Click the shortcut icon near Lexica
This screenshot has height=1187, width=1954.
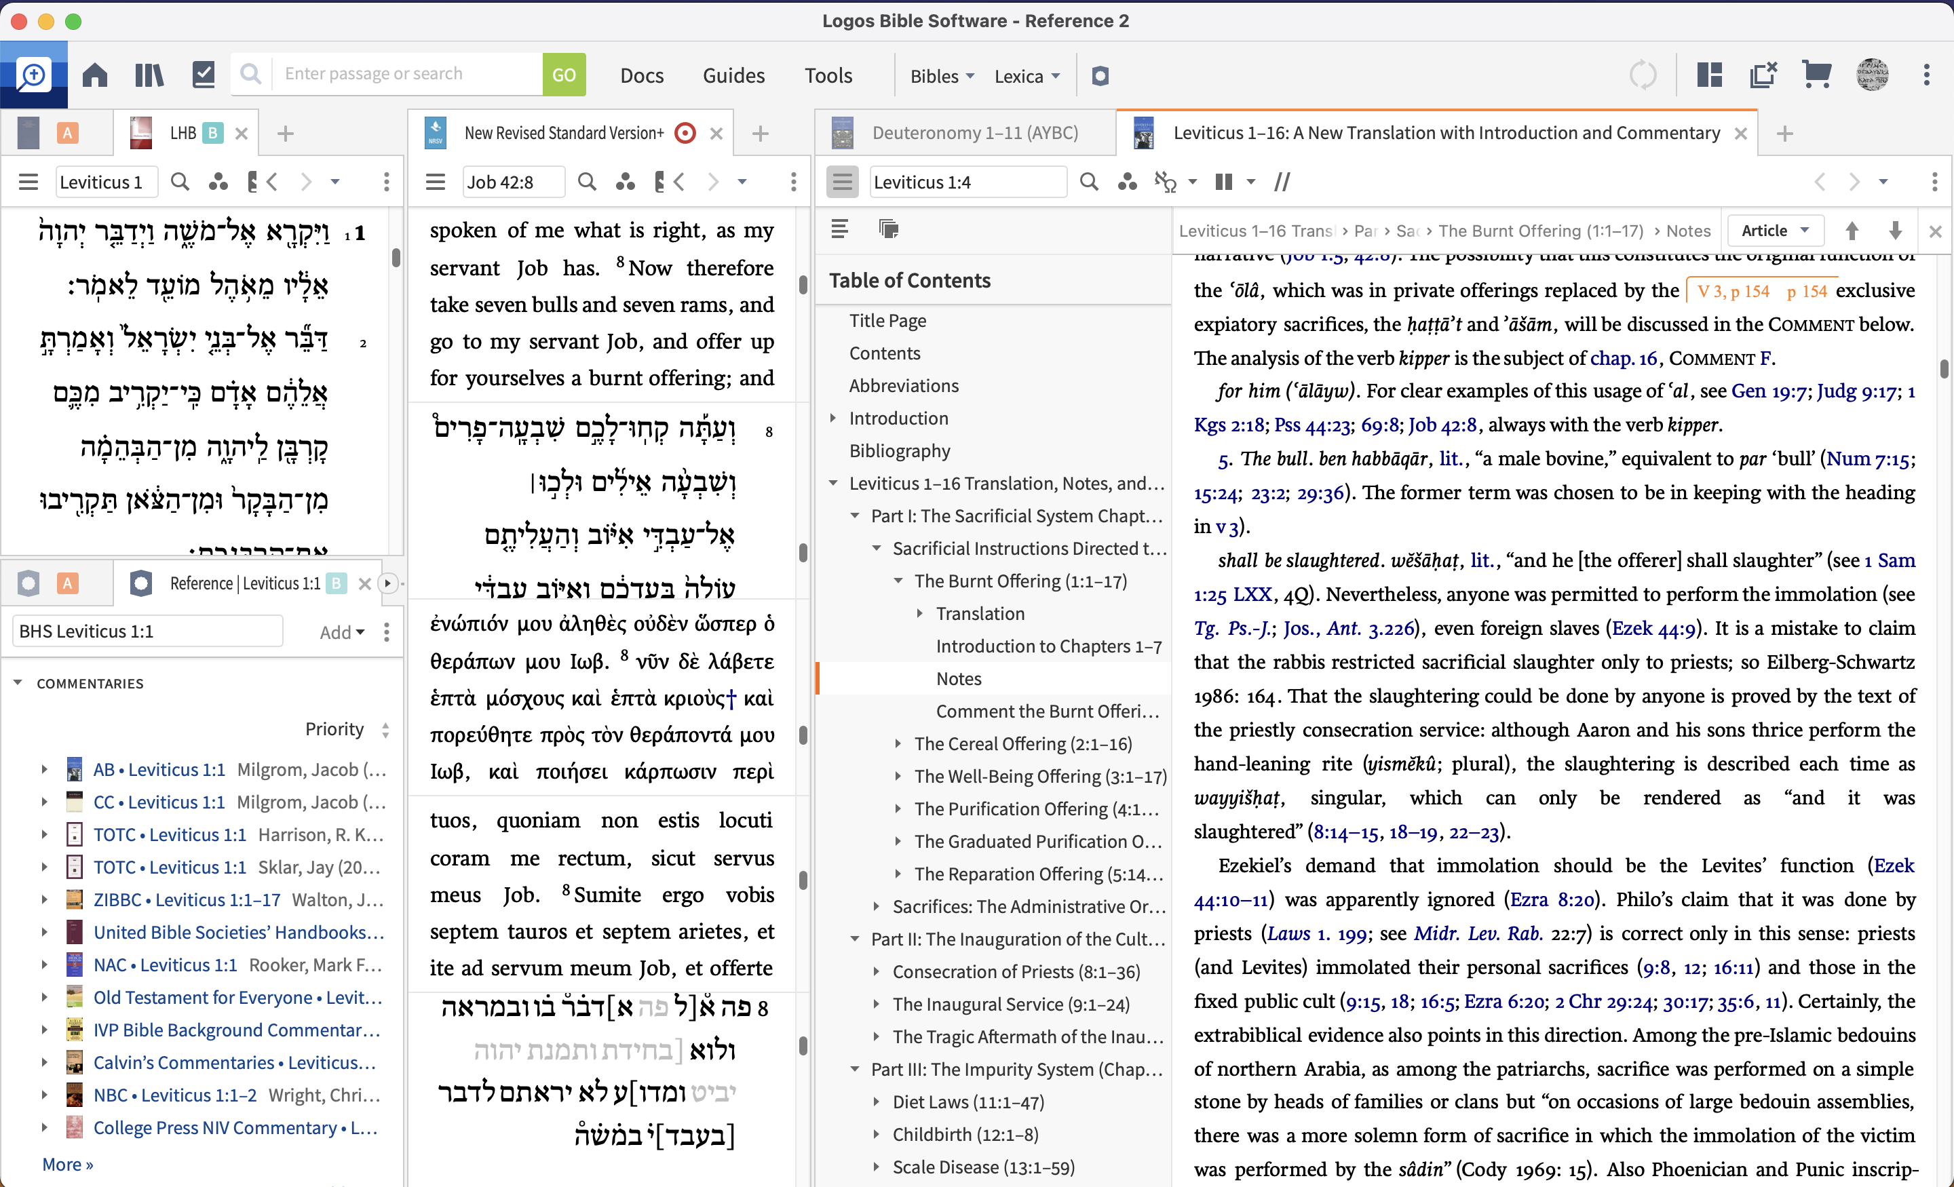tap(1100, 75)
